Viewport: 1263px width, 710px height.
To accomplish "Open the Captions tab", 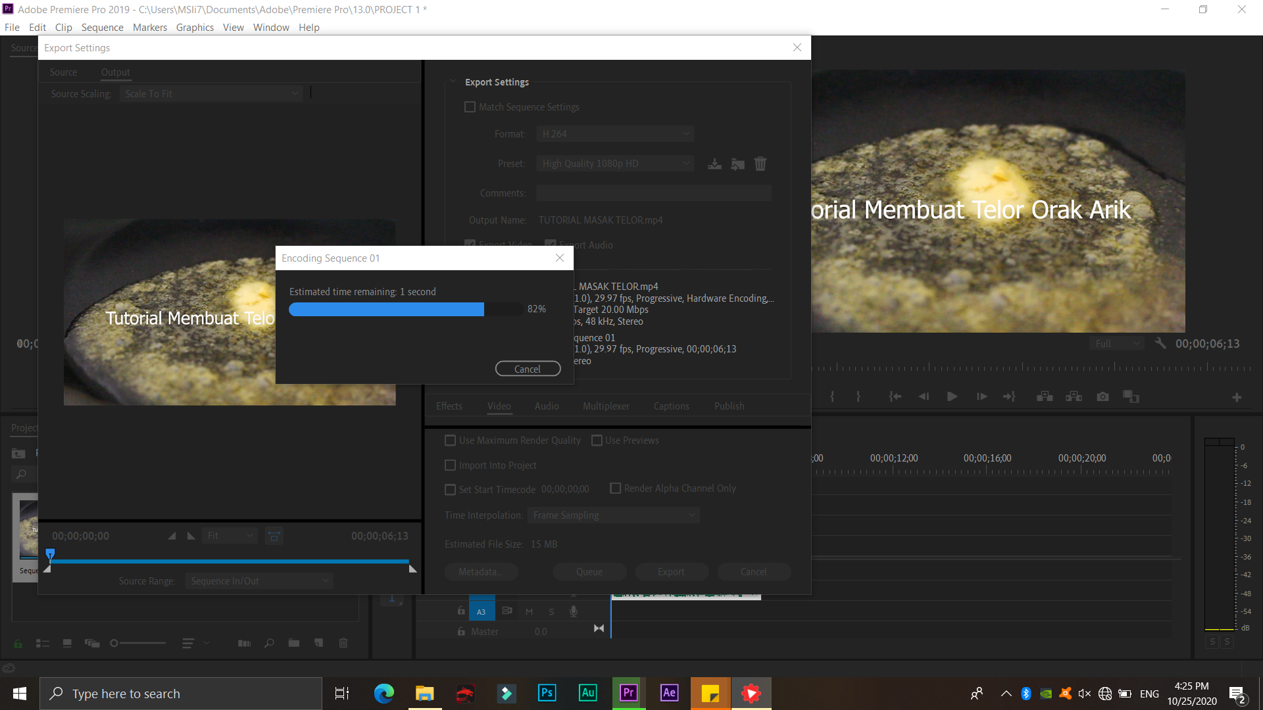I will tap(672, 406).
